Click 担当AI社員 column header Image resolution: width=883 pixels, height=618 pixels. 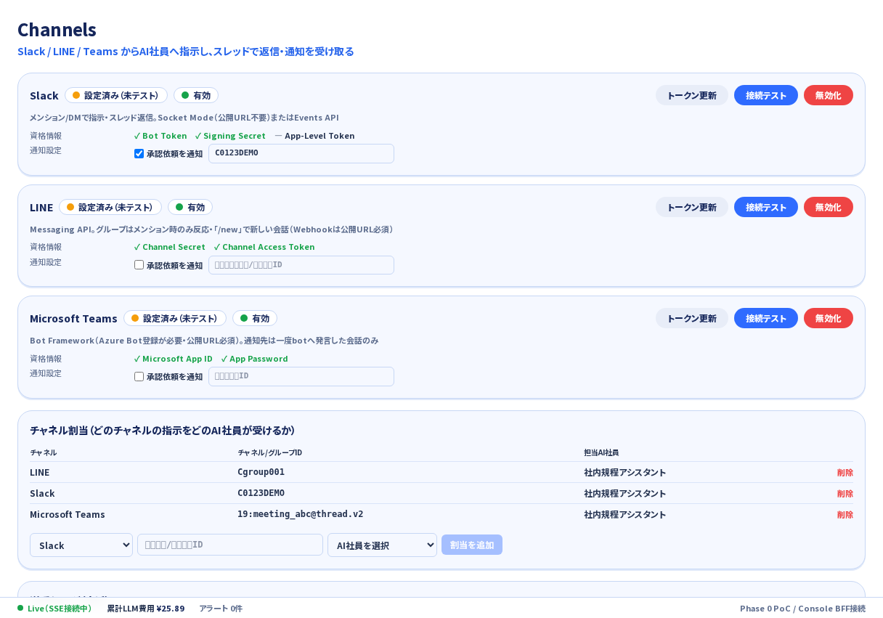pos(601,452)
